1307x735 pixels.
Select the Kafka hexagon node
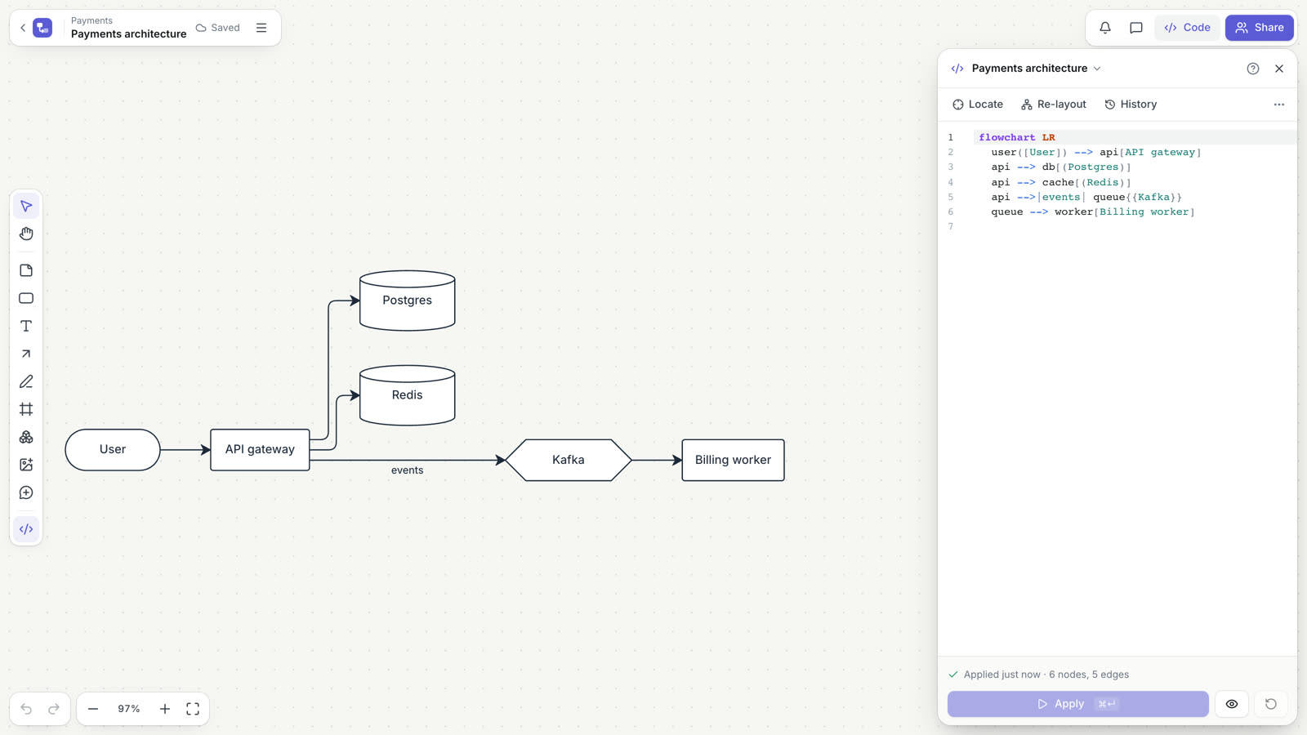click(569, 460)
